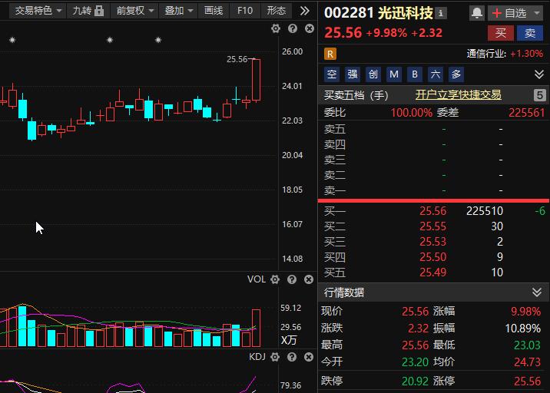Click the blue 卖 sell button
The width and height of the screenshot is (550, 393).
click(x=530, y=33)
